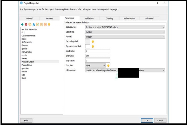Open the Data source dropdown
The height and width of the screenshot is (125, 187).
tap(125, 27)
